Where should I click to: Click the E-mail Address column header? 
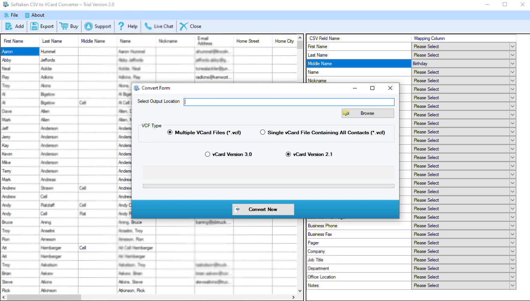click(x=214, y=41)
